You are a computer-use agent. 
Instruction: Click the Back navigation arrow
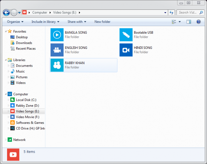6,12
